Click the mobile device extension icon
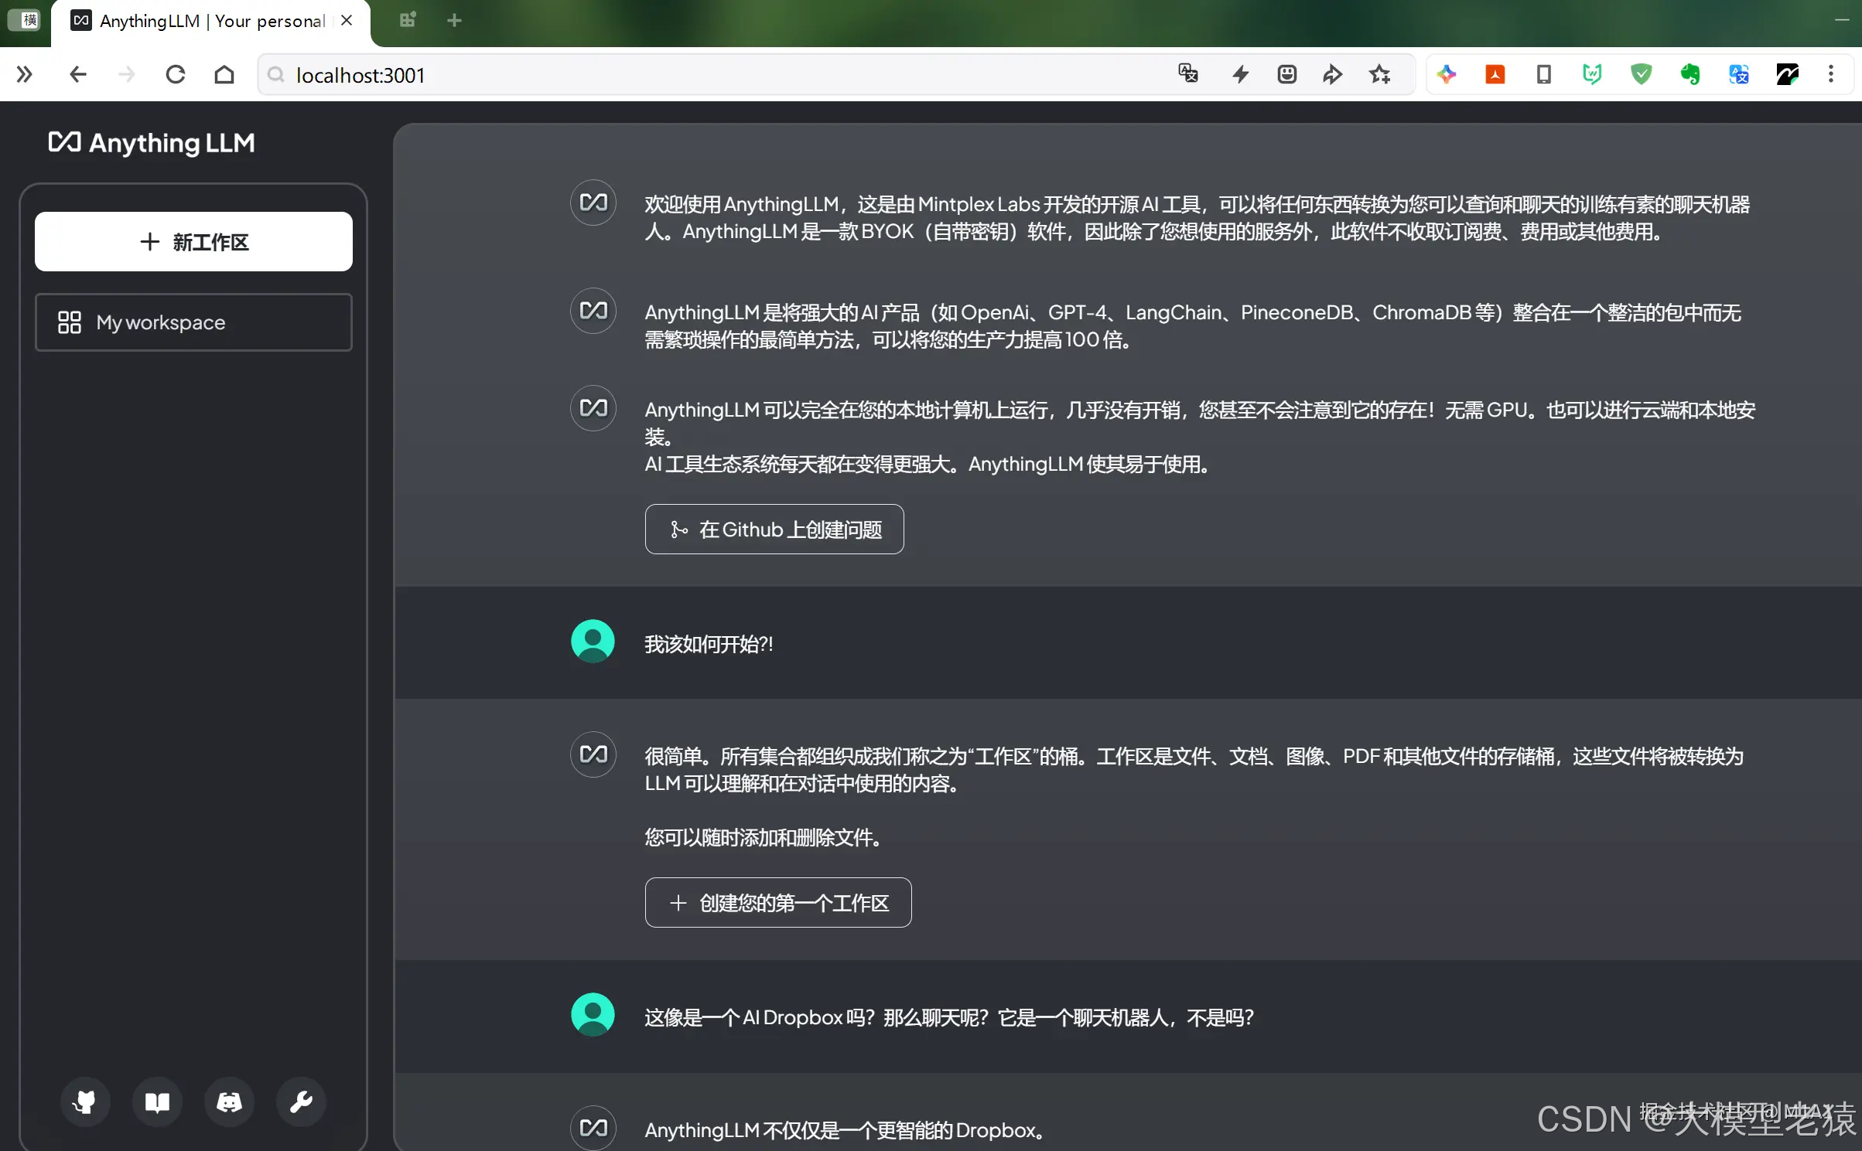This screenshot has height=1151, width=1862. [x=1544, y=74]
